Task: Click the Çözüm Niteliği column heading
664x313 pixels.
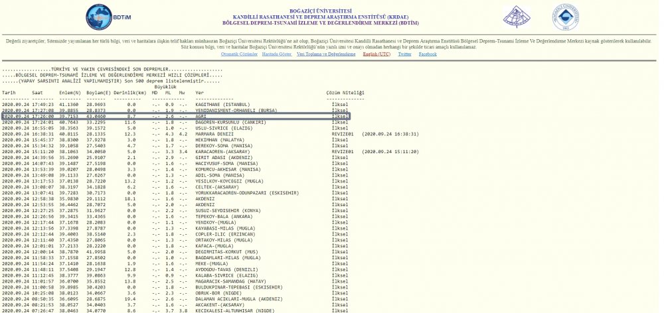Action: [x=345, y=93]
